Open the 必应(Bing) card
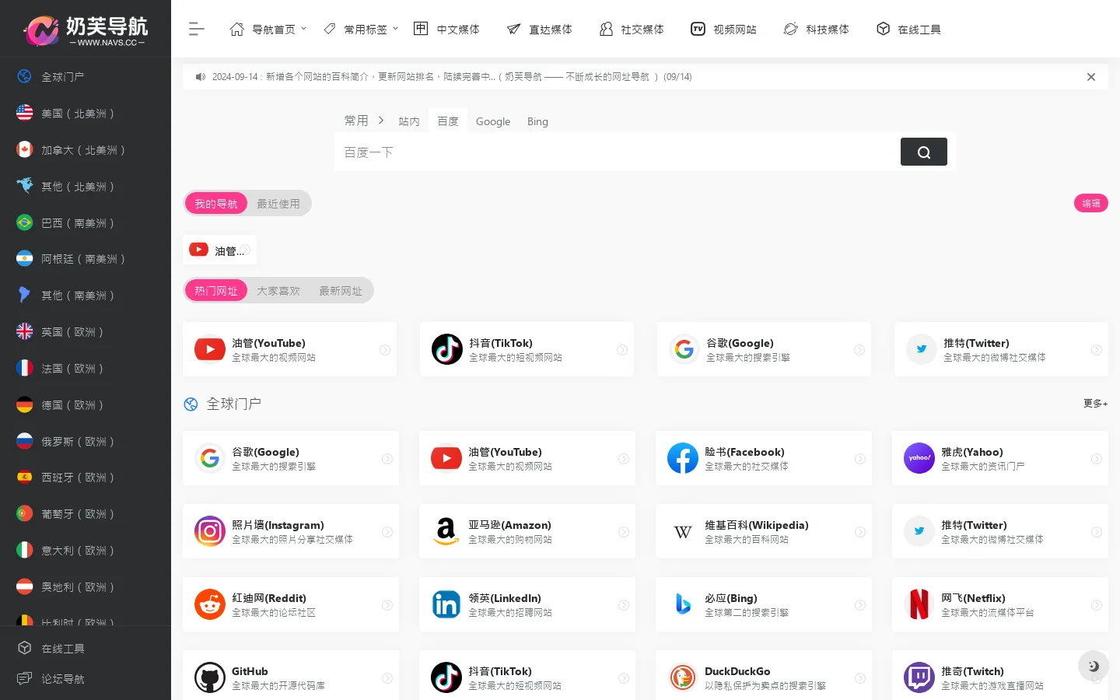This screenshot has height=700, width=1120. click(764, 604)
